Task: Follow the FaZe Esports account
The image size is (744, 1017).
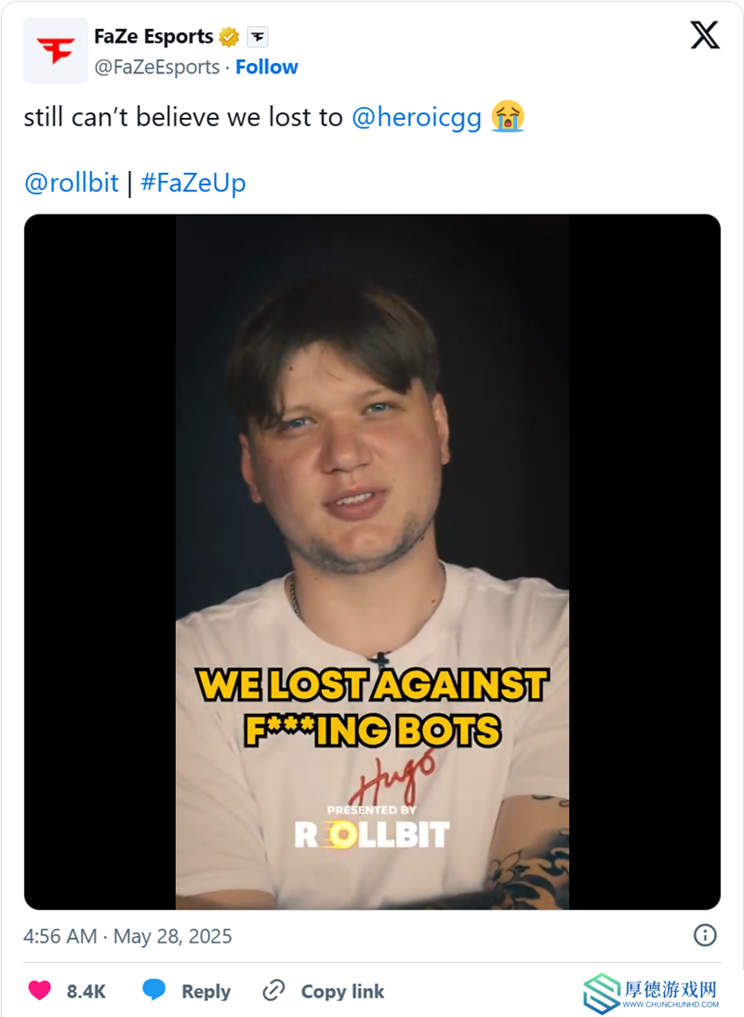Action: (x=267, y=67)
